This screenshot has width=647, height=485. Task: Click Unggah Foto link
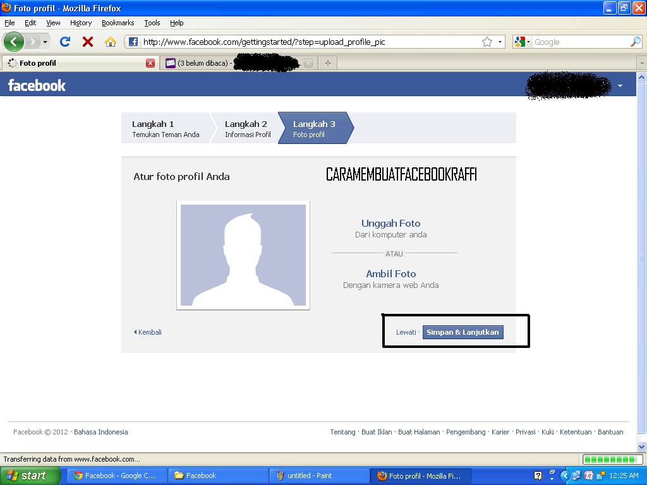[x=390, y=223]
